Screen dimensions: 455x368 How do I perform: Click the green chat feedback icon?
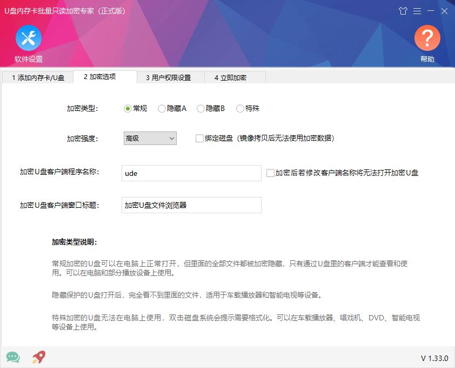pyautogui.click(x=12, y=357)
